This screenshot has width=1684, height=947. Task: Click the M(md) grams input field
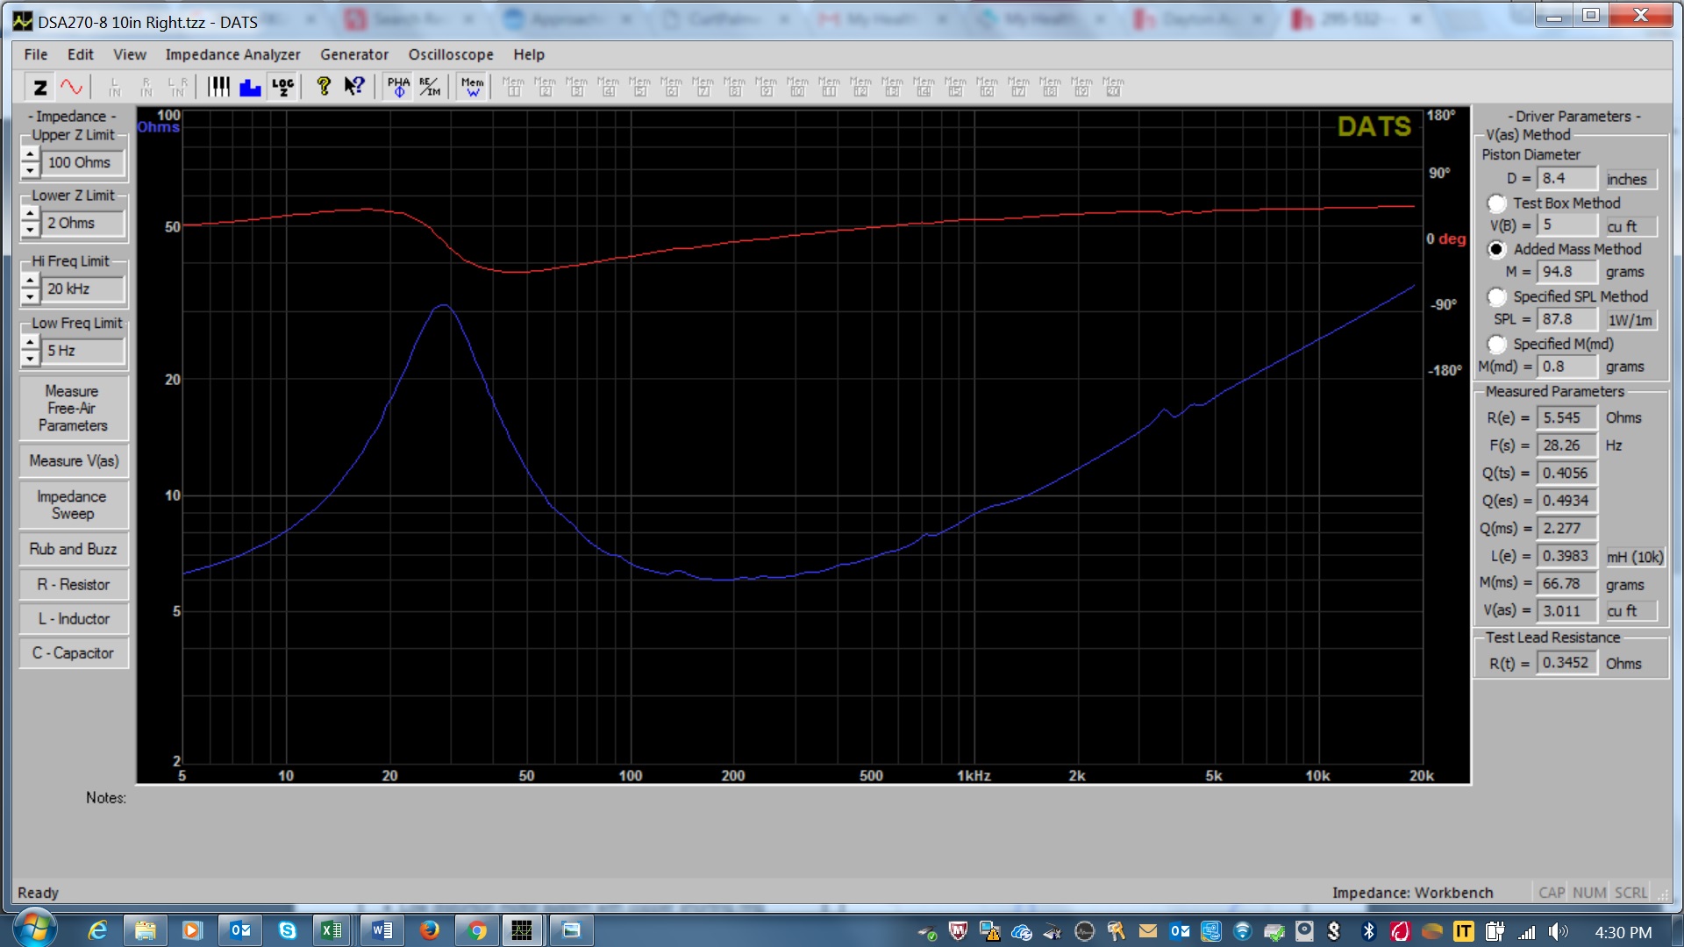click(1567, 367)
